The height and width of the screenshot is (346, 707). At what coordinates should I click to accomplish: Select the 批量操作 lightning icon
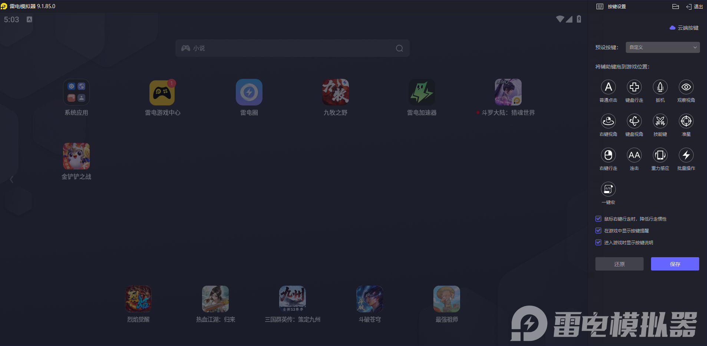point(686,155)
